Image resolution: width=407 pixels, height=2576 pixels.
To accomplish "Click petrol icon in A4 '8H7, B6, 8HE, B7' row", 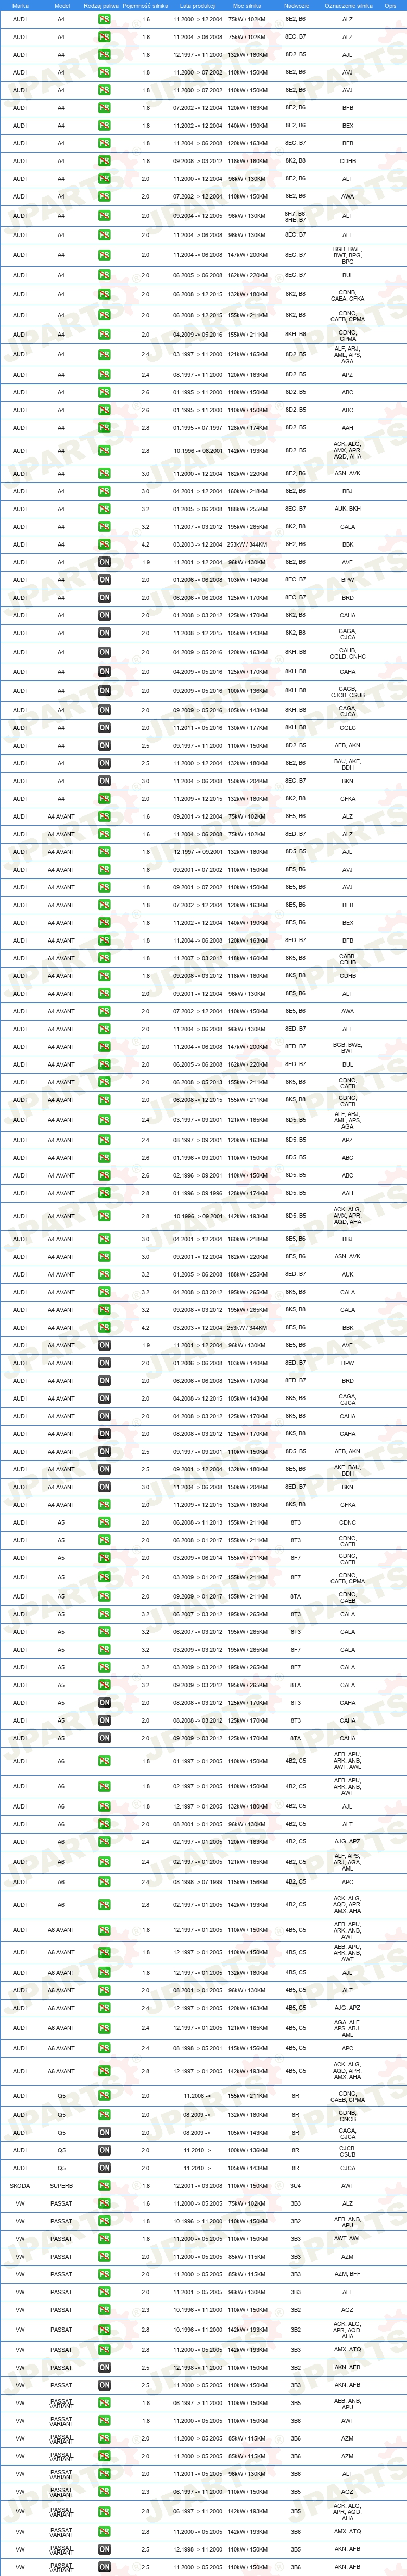I will pyautogui.click(x=104, y=216).
